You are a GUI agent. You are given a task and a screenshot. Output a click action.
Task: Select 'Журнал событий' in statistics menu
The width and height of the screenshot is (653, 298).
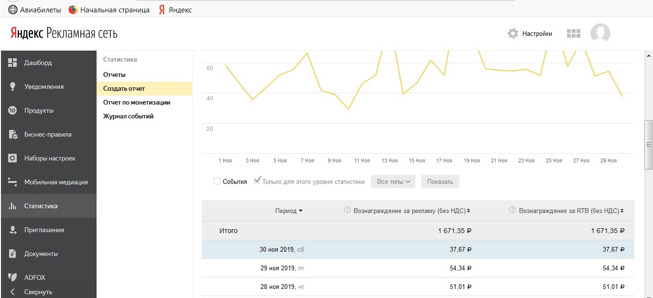(128, 116)
